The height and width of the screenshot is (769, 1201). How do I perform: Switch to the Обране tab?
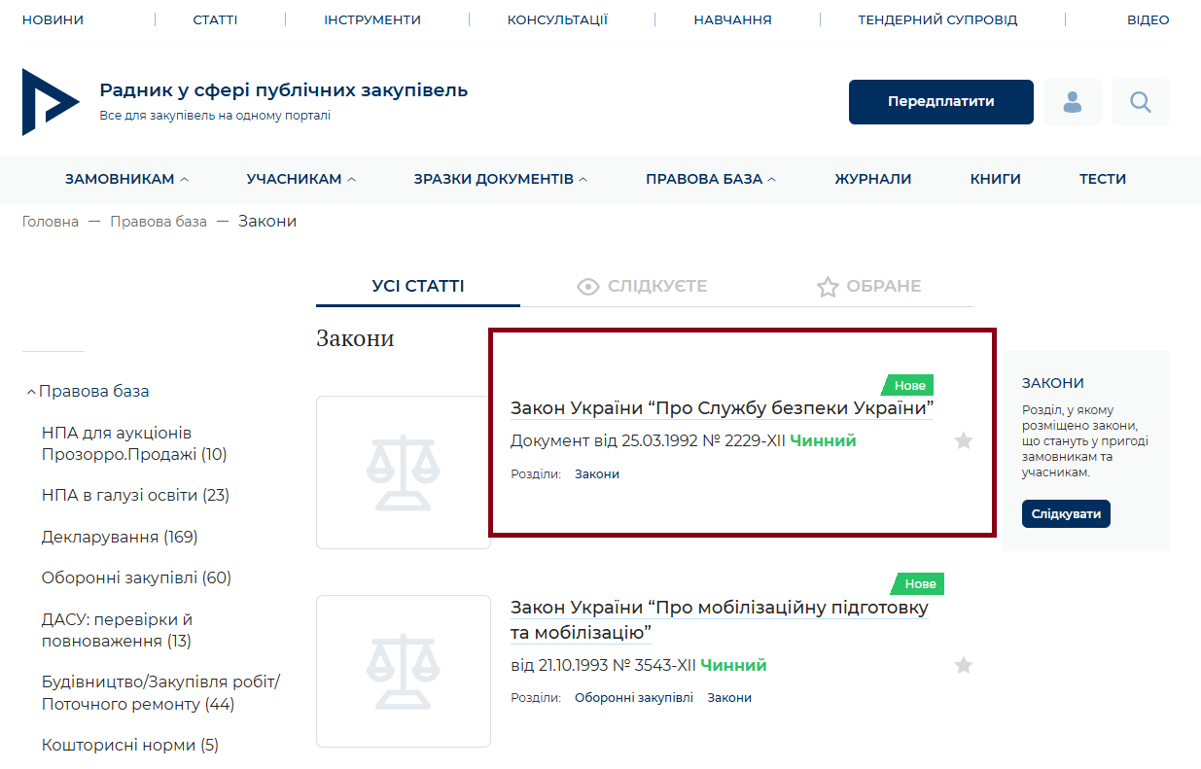(x=868, y=287)
